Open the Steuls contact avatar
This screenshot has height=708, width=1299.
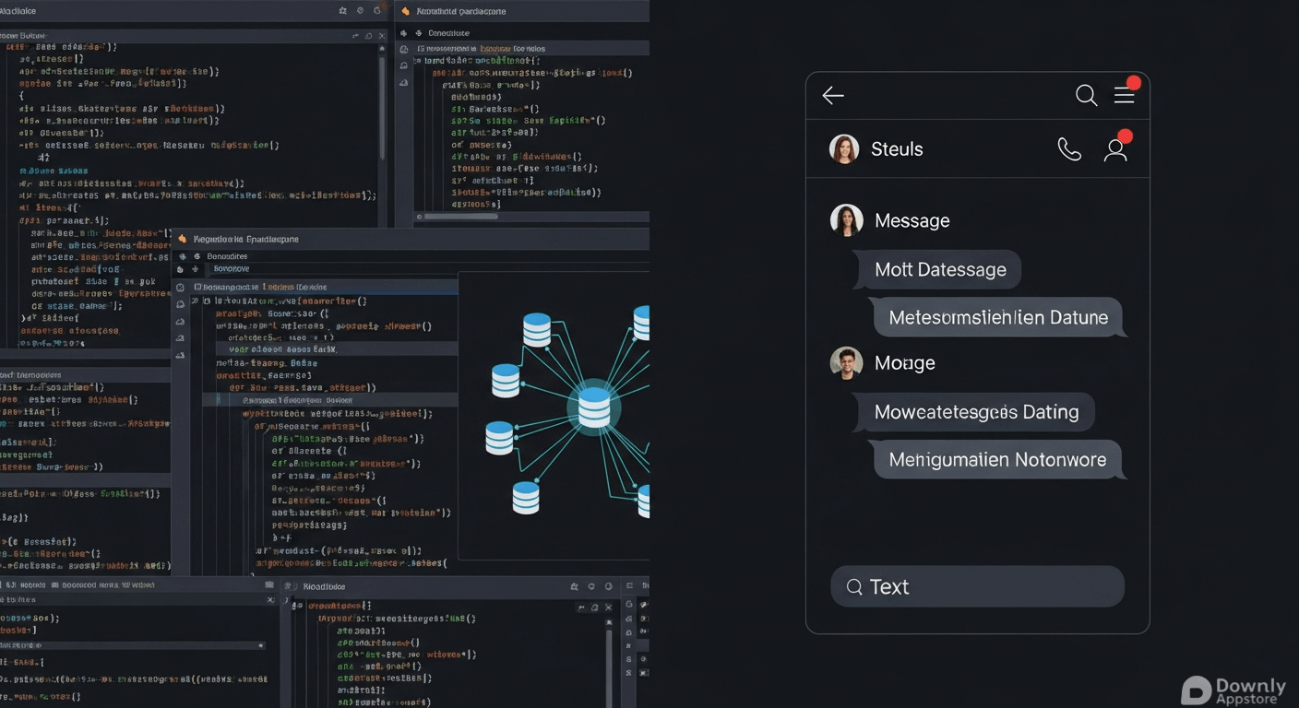click(x=844, y=149)
